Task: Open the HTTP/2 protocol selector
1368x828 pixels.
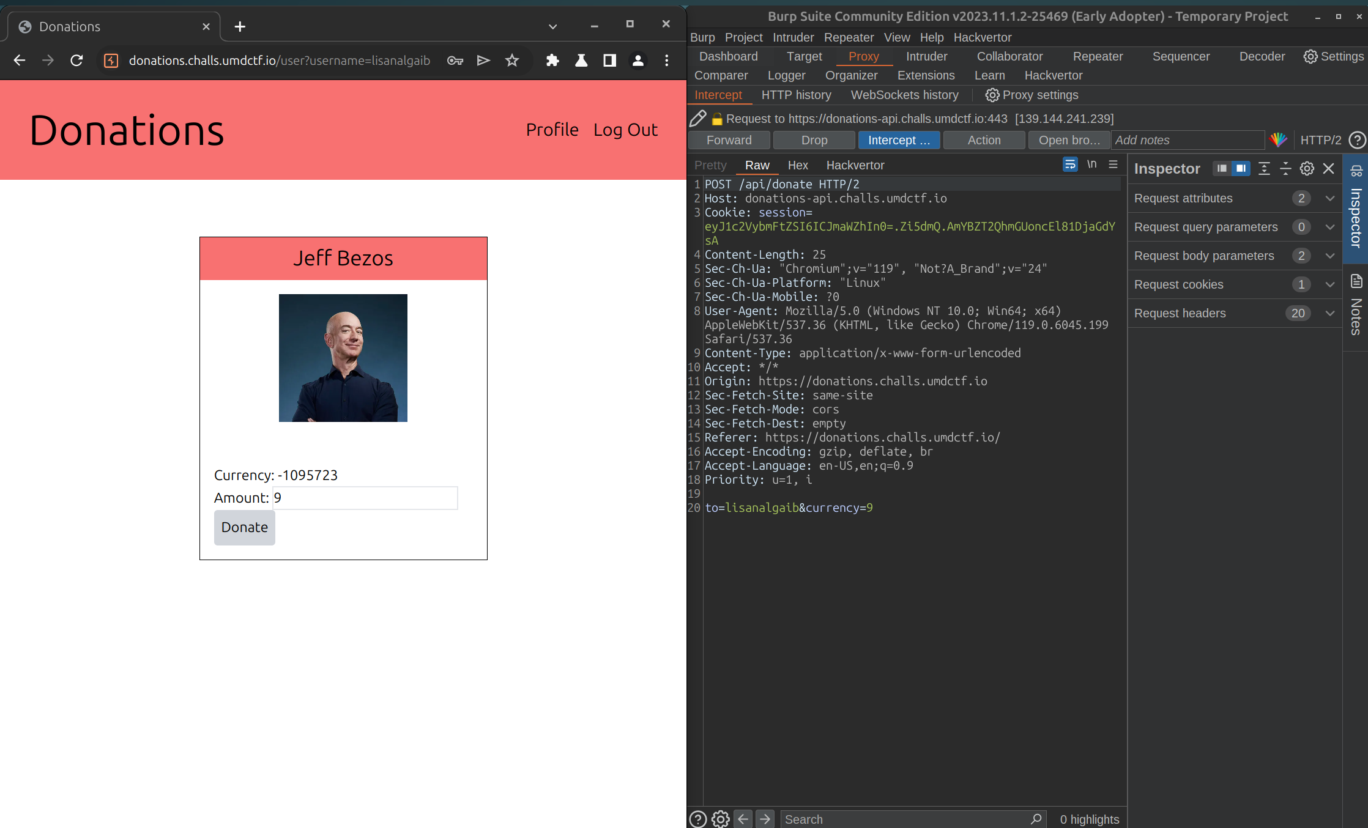Action: 1320,140
